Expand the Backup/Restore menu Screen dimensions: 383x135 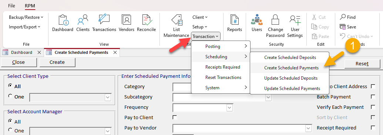[26, 17]
